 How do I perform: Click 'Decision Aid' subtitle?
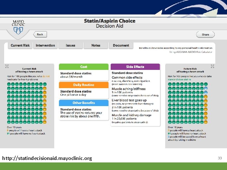click(x=110, y=26)
